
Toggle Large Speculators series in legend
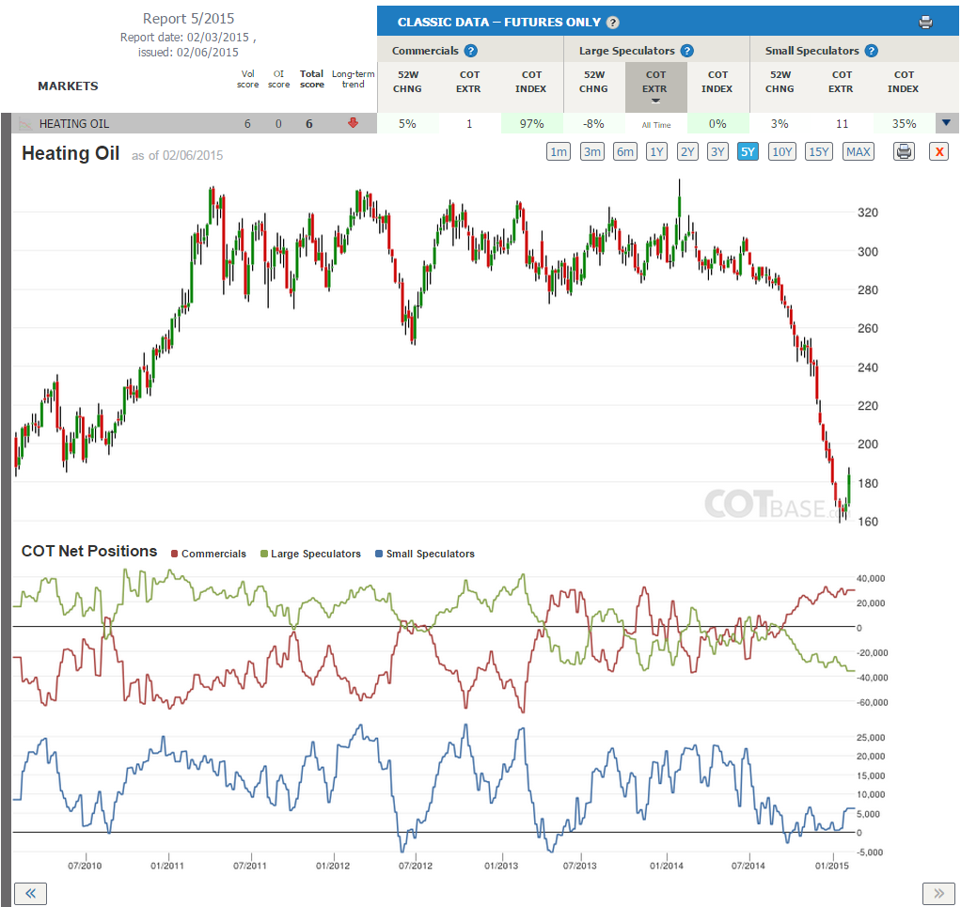(310, 554)
